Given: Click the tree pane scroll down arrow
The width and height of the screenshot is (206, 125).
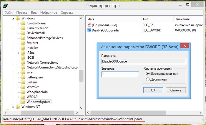Looking at the screenshot, I should (81, 108).
